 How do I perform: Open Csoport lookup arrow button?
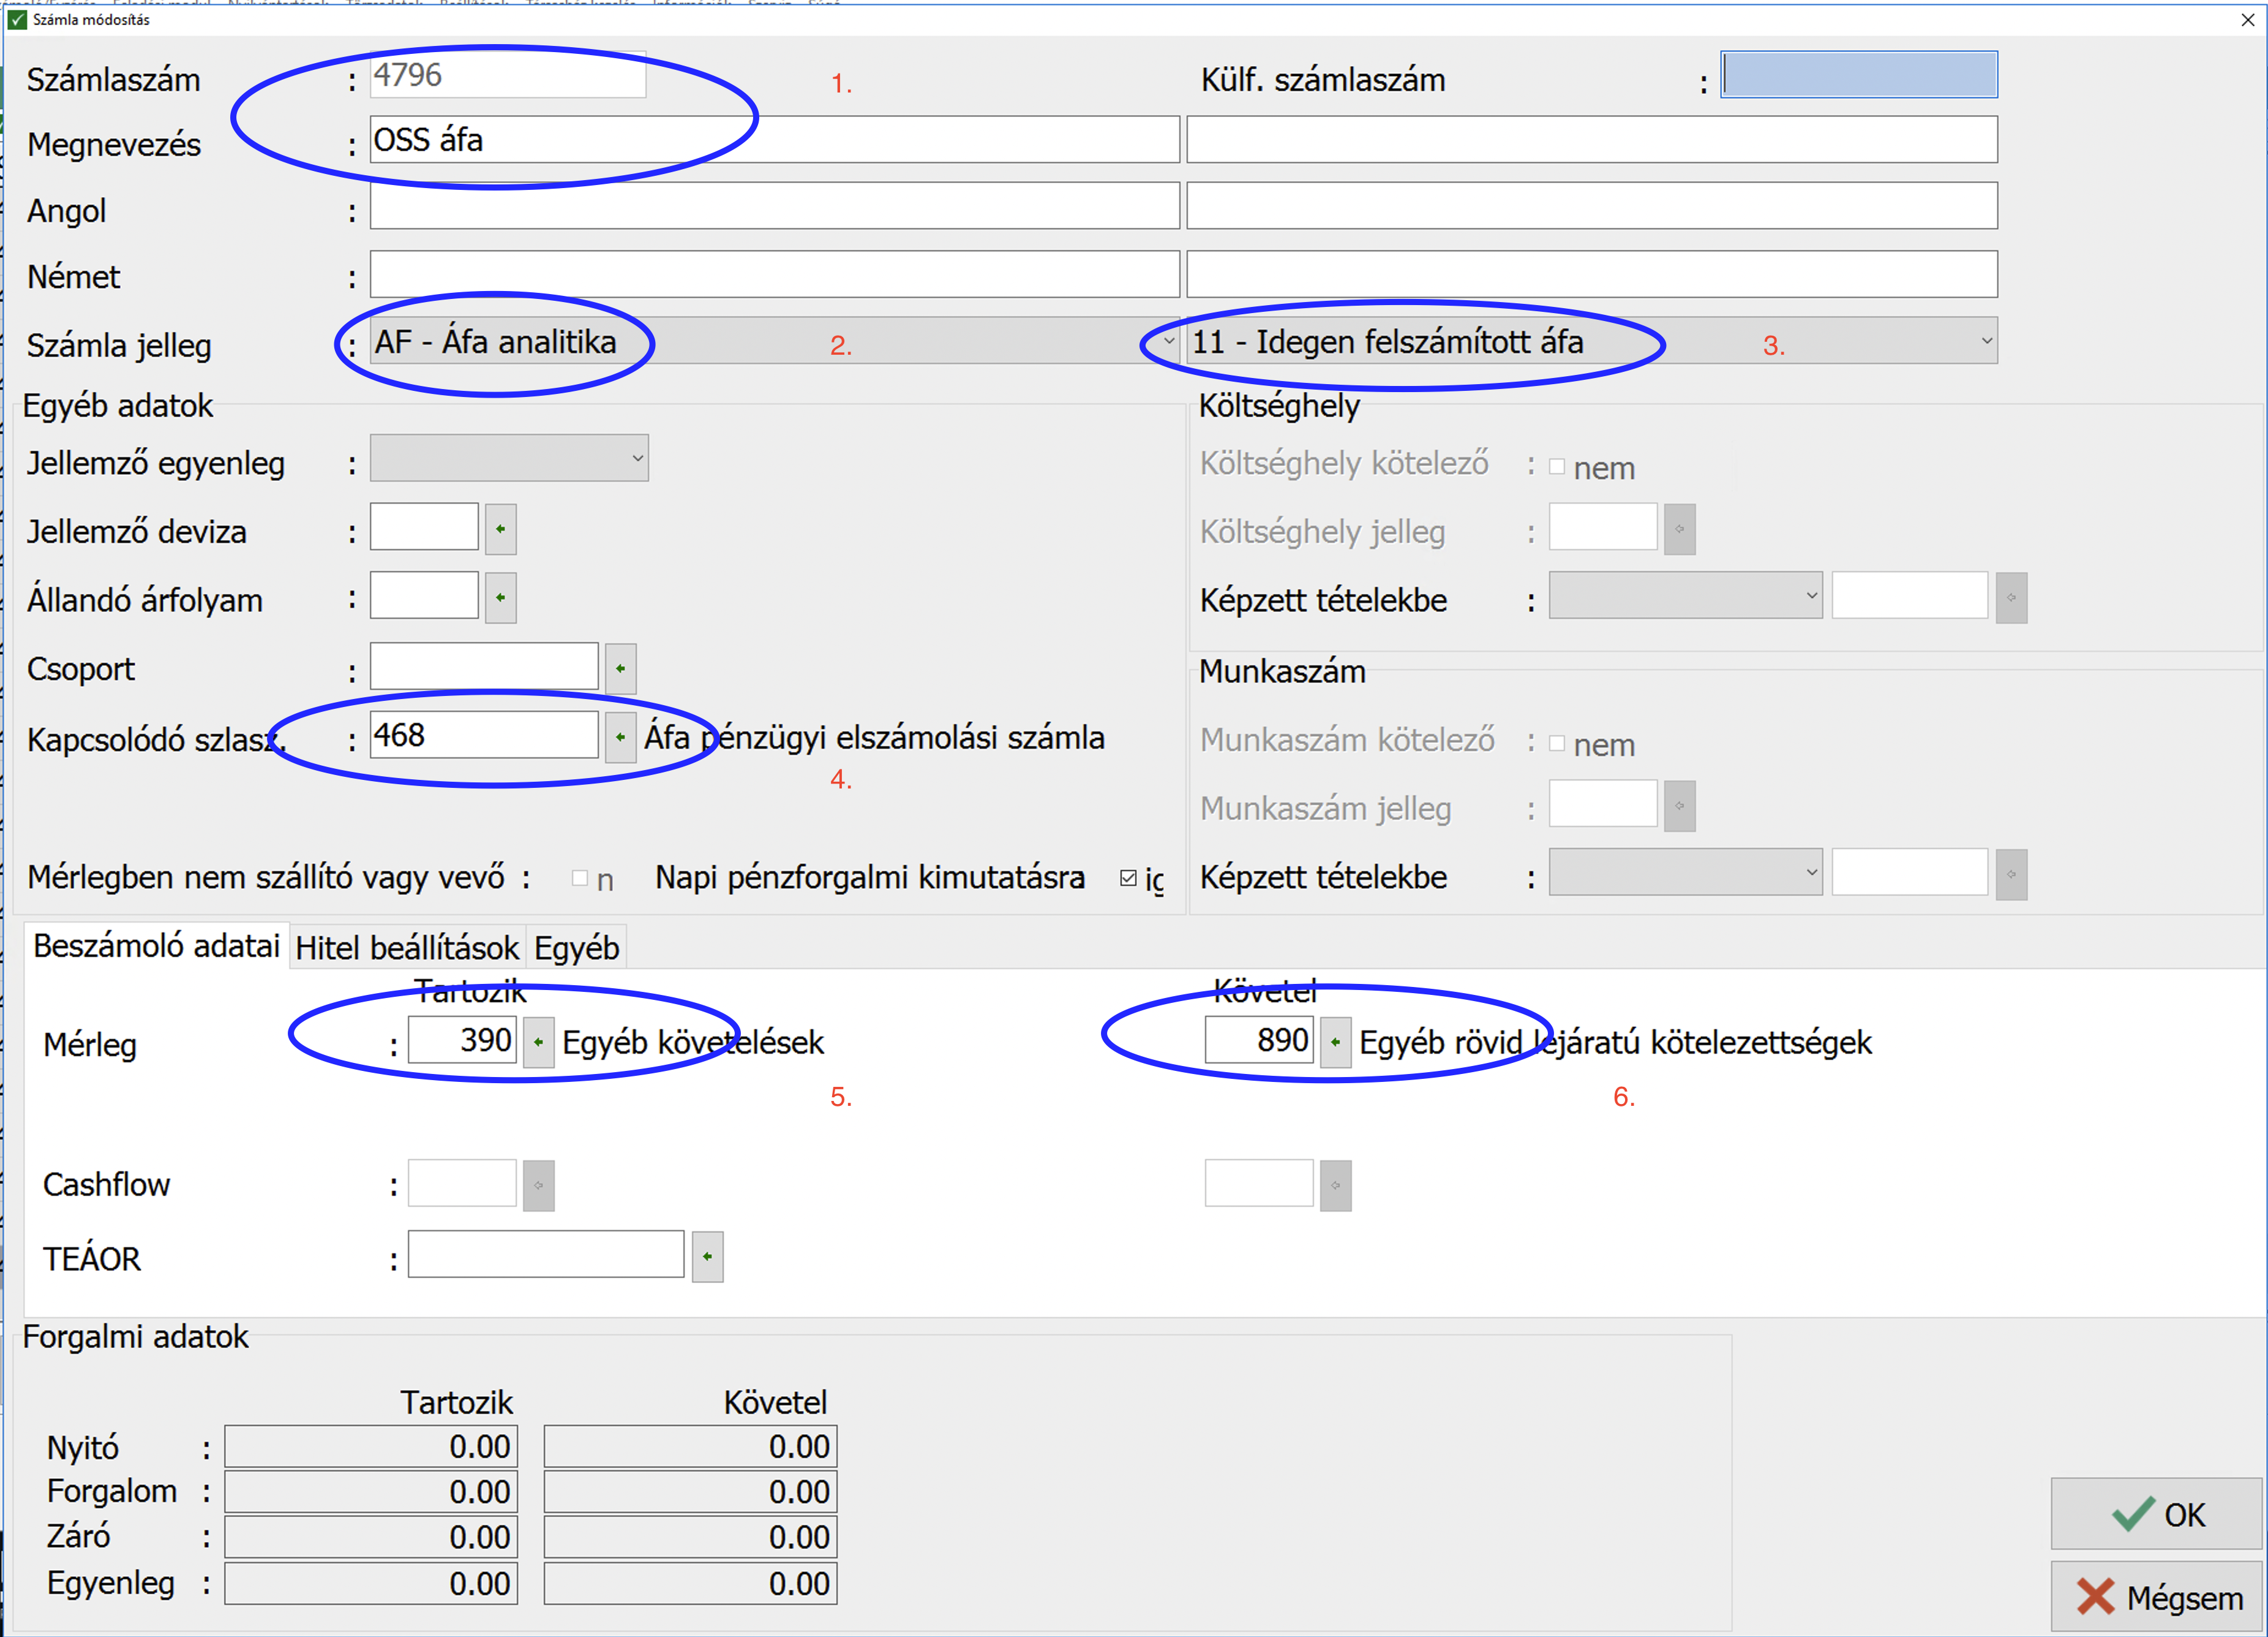pyautogui.click(x=620, y=667)
